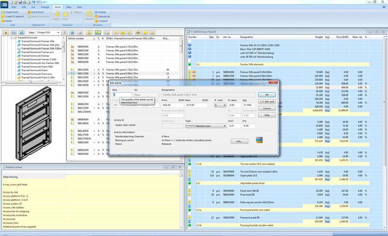
Task: Open the Filter dropdown in catalog toolbar
Action: 58,32
